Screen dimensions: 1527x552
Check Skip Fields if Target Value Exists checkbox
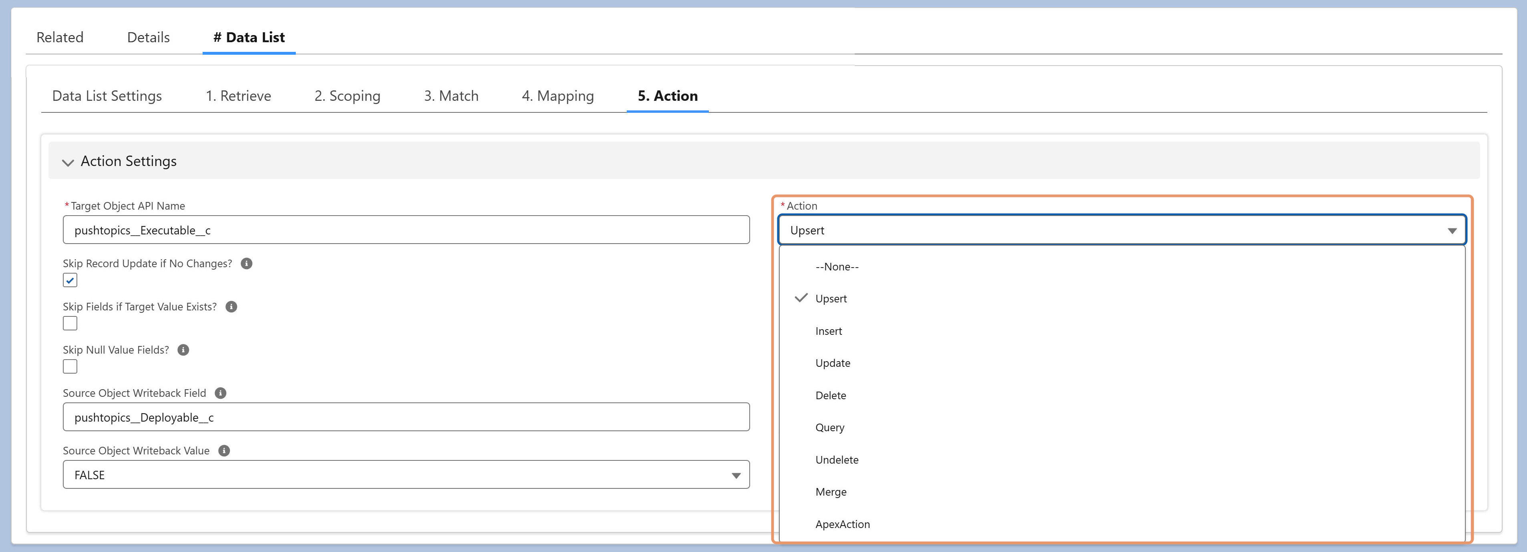[x=70, y=323]
